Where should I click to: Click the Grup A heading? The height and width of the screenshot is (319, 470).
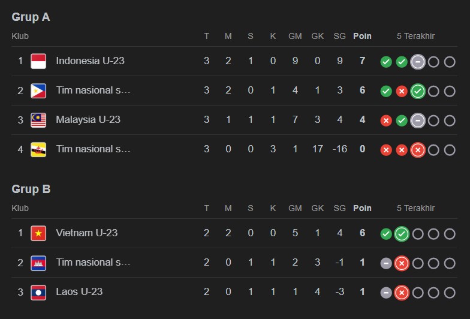tap(31, 17)
